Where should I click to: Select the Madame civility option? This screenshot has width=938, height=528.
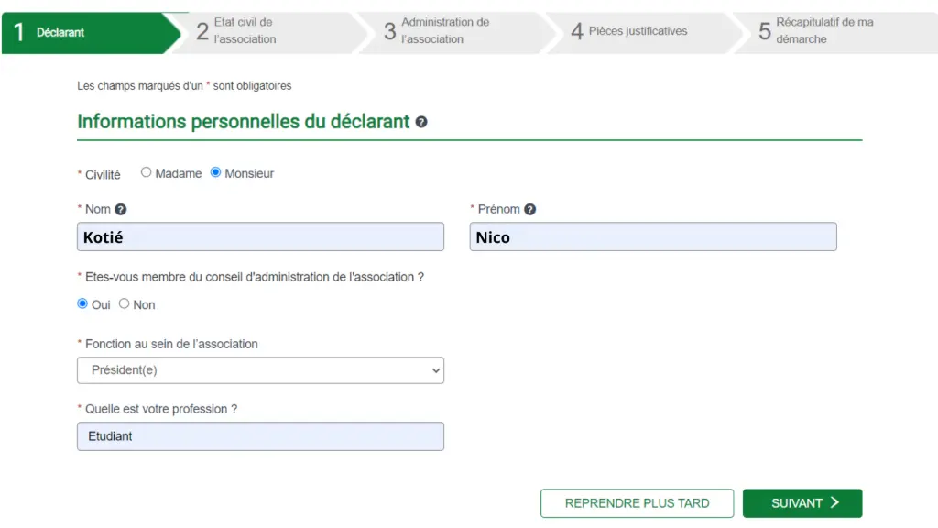(147, 172)
